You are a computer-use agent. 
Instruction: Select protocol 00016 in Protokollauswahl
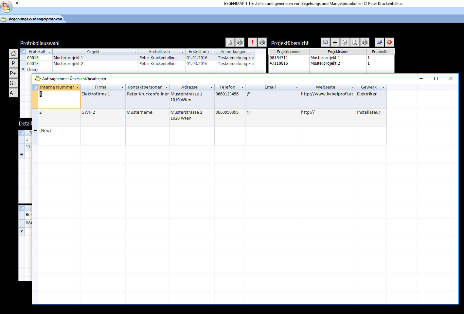(39, 58)
